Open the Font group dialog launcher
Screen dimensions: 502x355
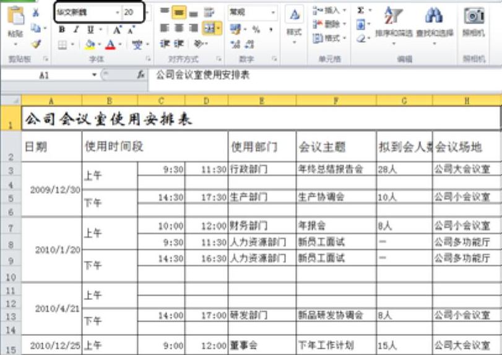148,59
